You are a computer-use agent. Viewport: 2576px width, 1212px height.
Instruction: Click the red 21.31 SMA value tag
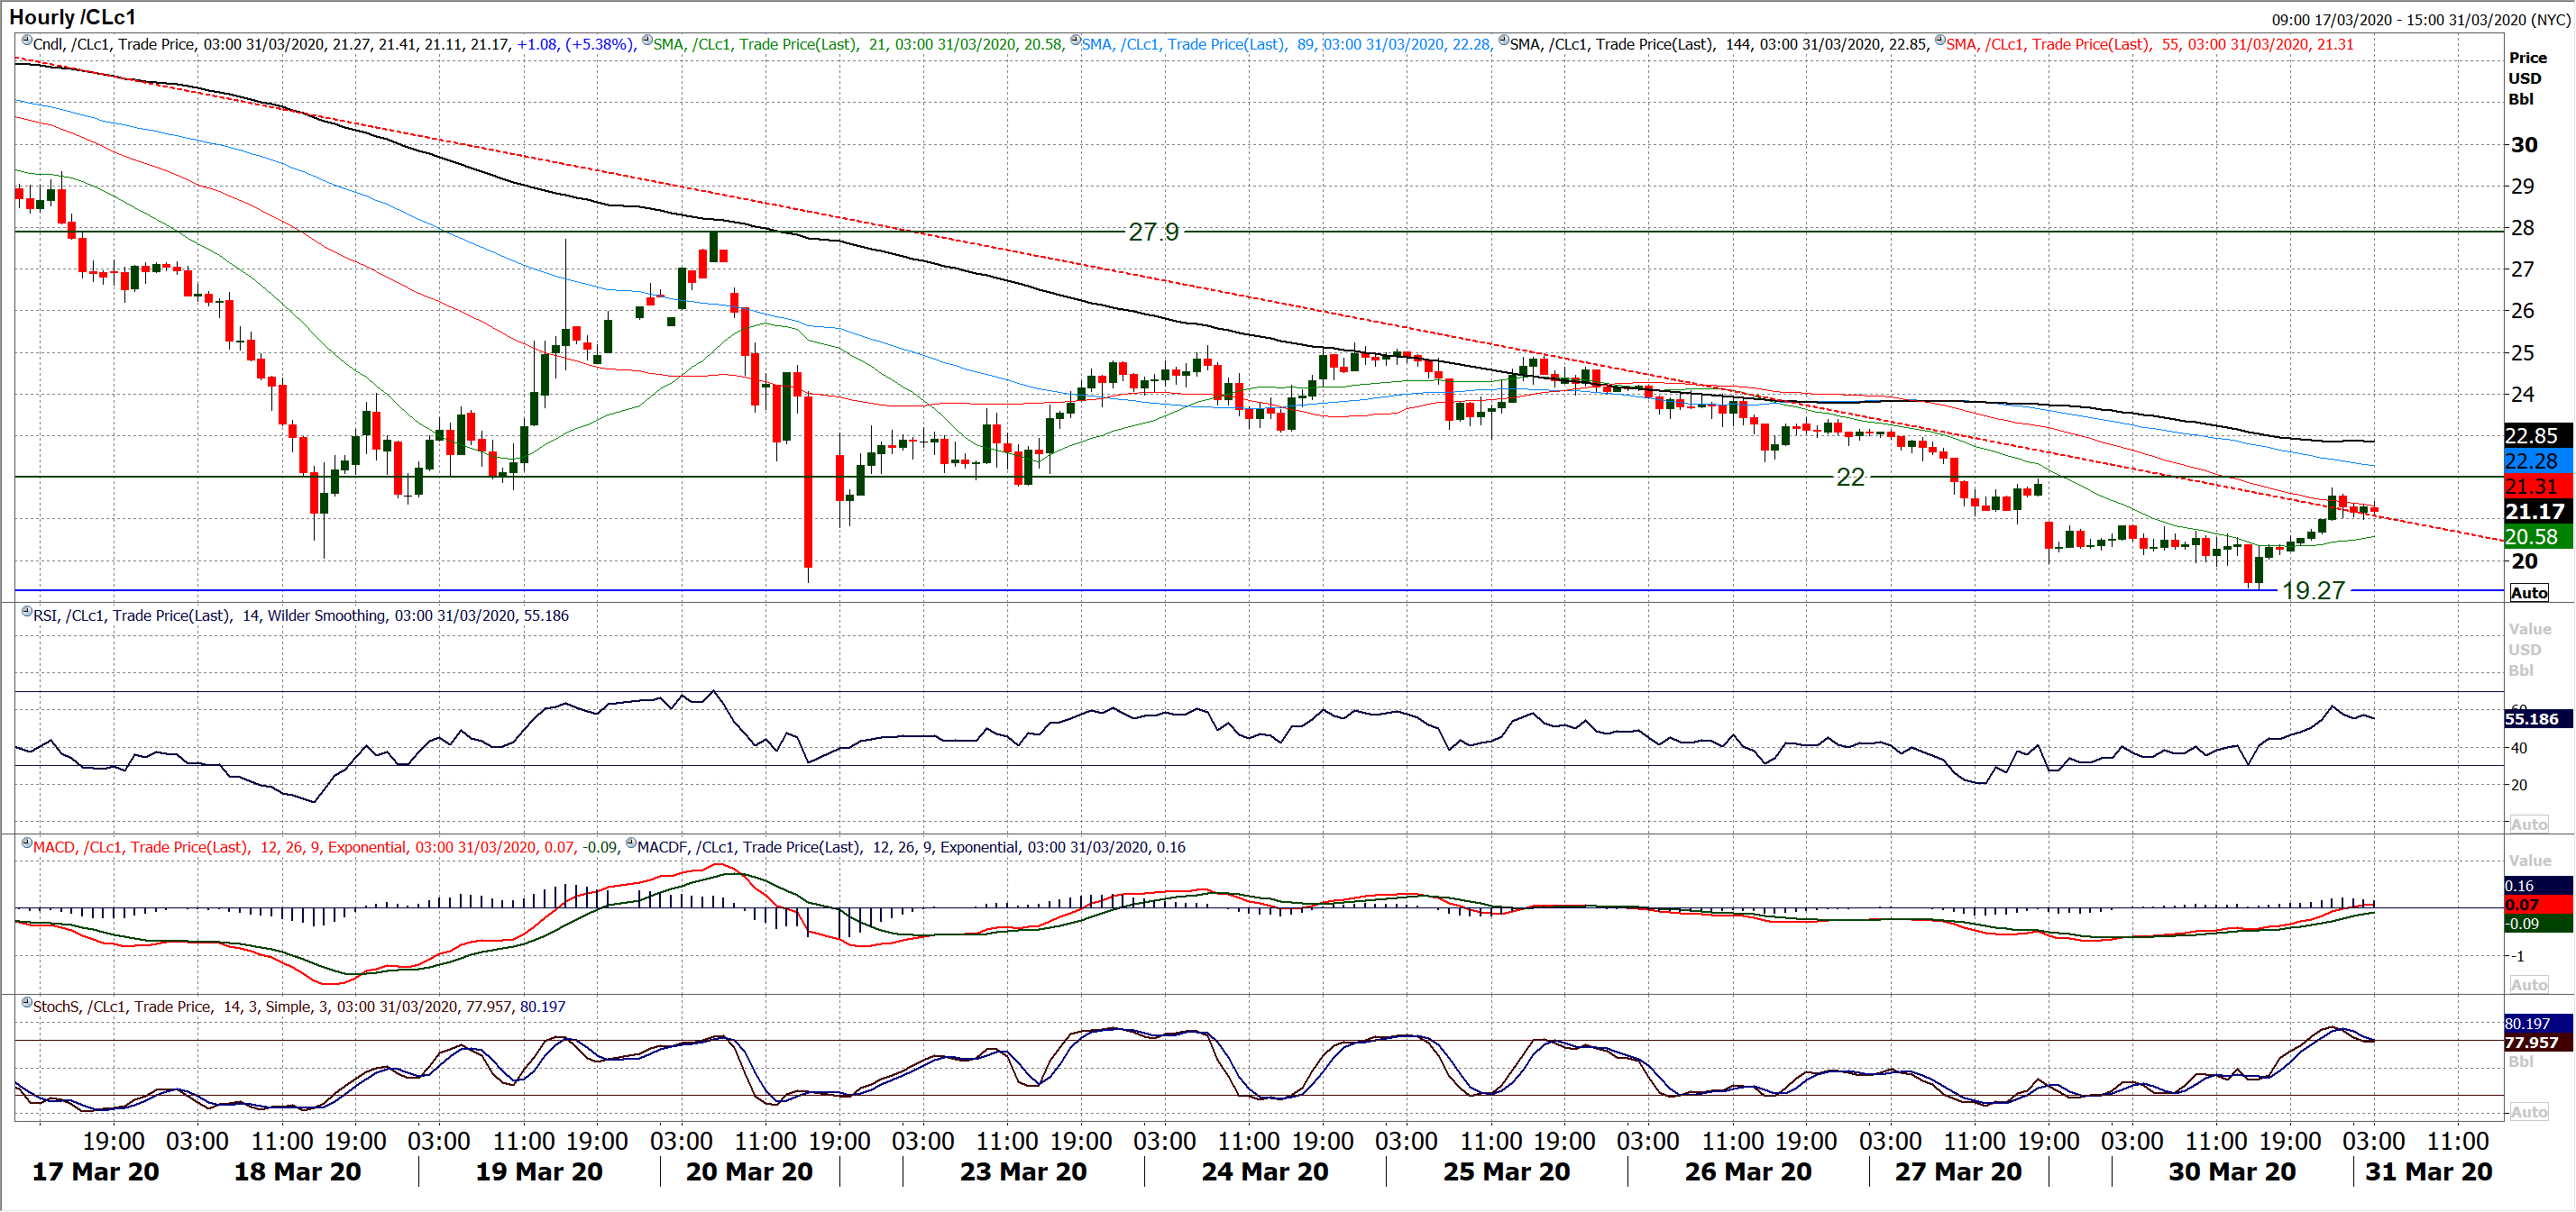tap(2537, 487)
